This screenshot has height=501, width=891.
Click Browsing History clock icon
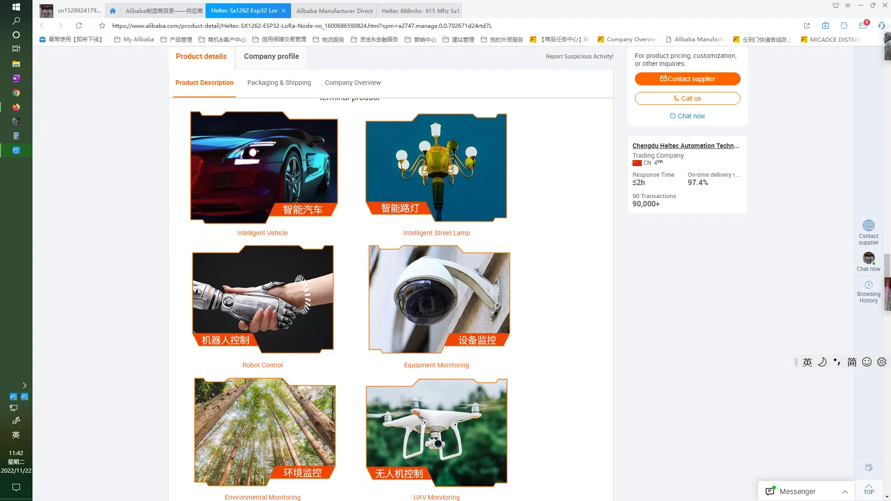click(868, 285)
